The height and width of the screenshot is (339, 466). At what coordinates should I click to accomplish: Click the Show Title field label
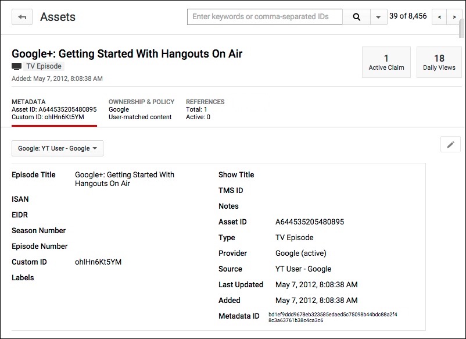point(236,175)
